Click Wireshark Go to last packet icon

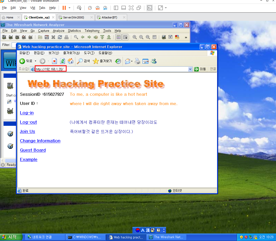109,37
